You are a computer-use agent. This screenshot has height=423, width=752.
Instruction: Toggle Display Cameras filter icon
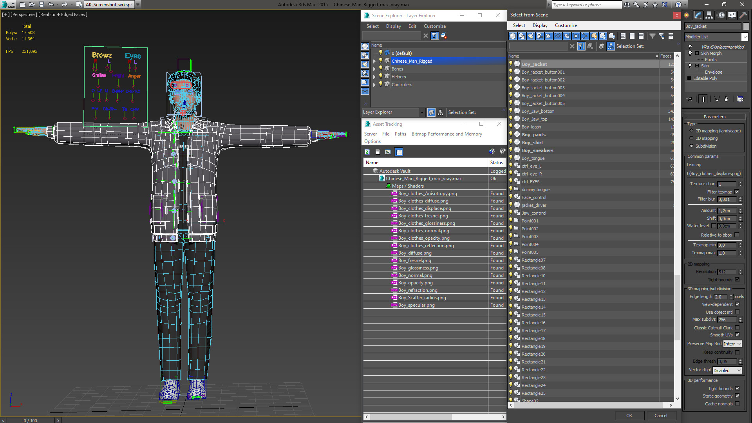tap(540, 36)
